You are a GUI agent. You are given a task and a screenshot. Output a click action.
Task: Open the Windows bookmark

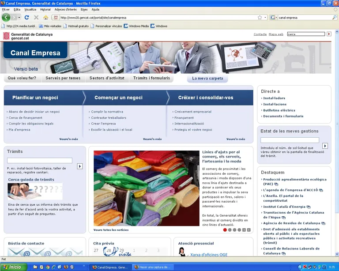(159, 26)
